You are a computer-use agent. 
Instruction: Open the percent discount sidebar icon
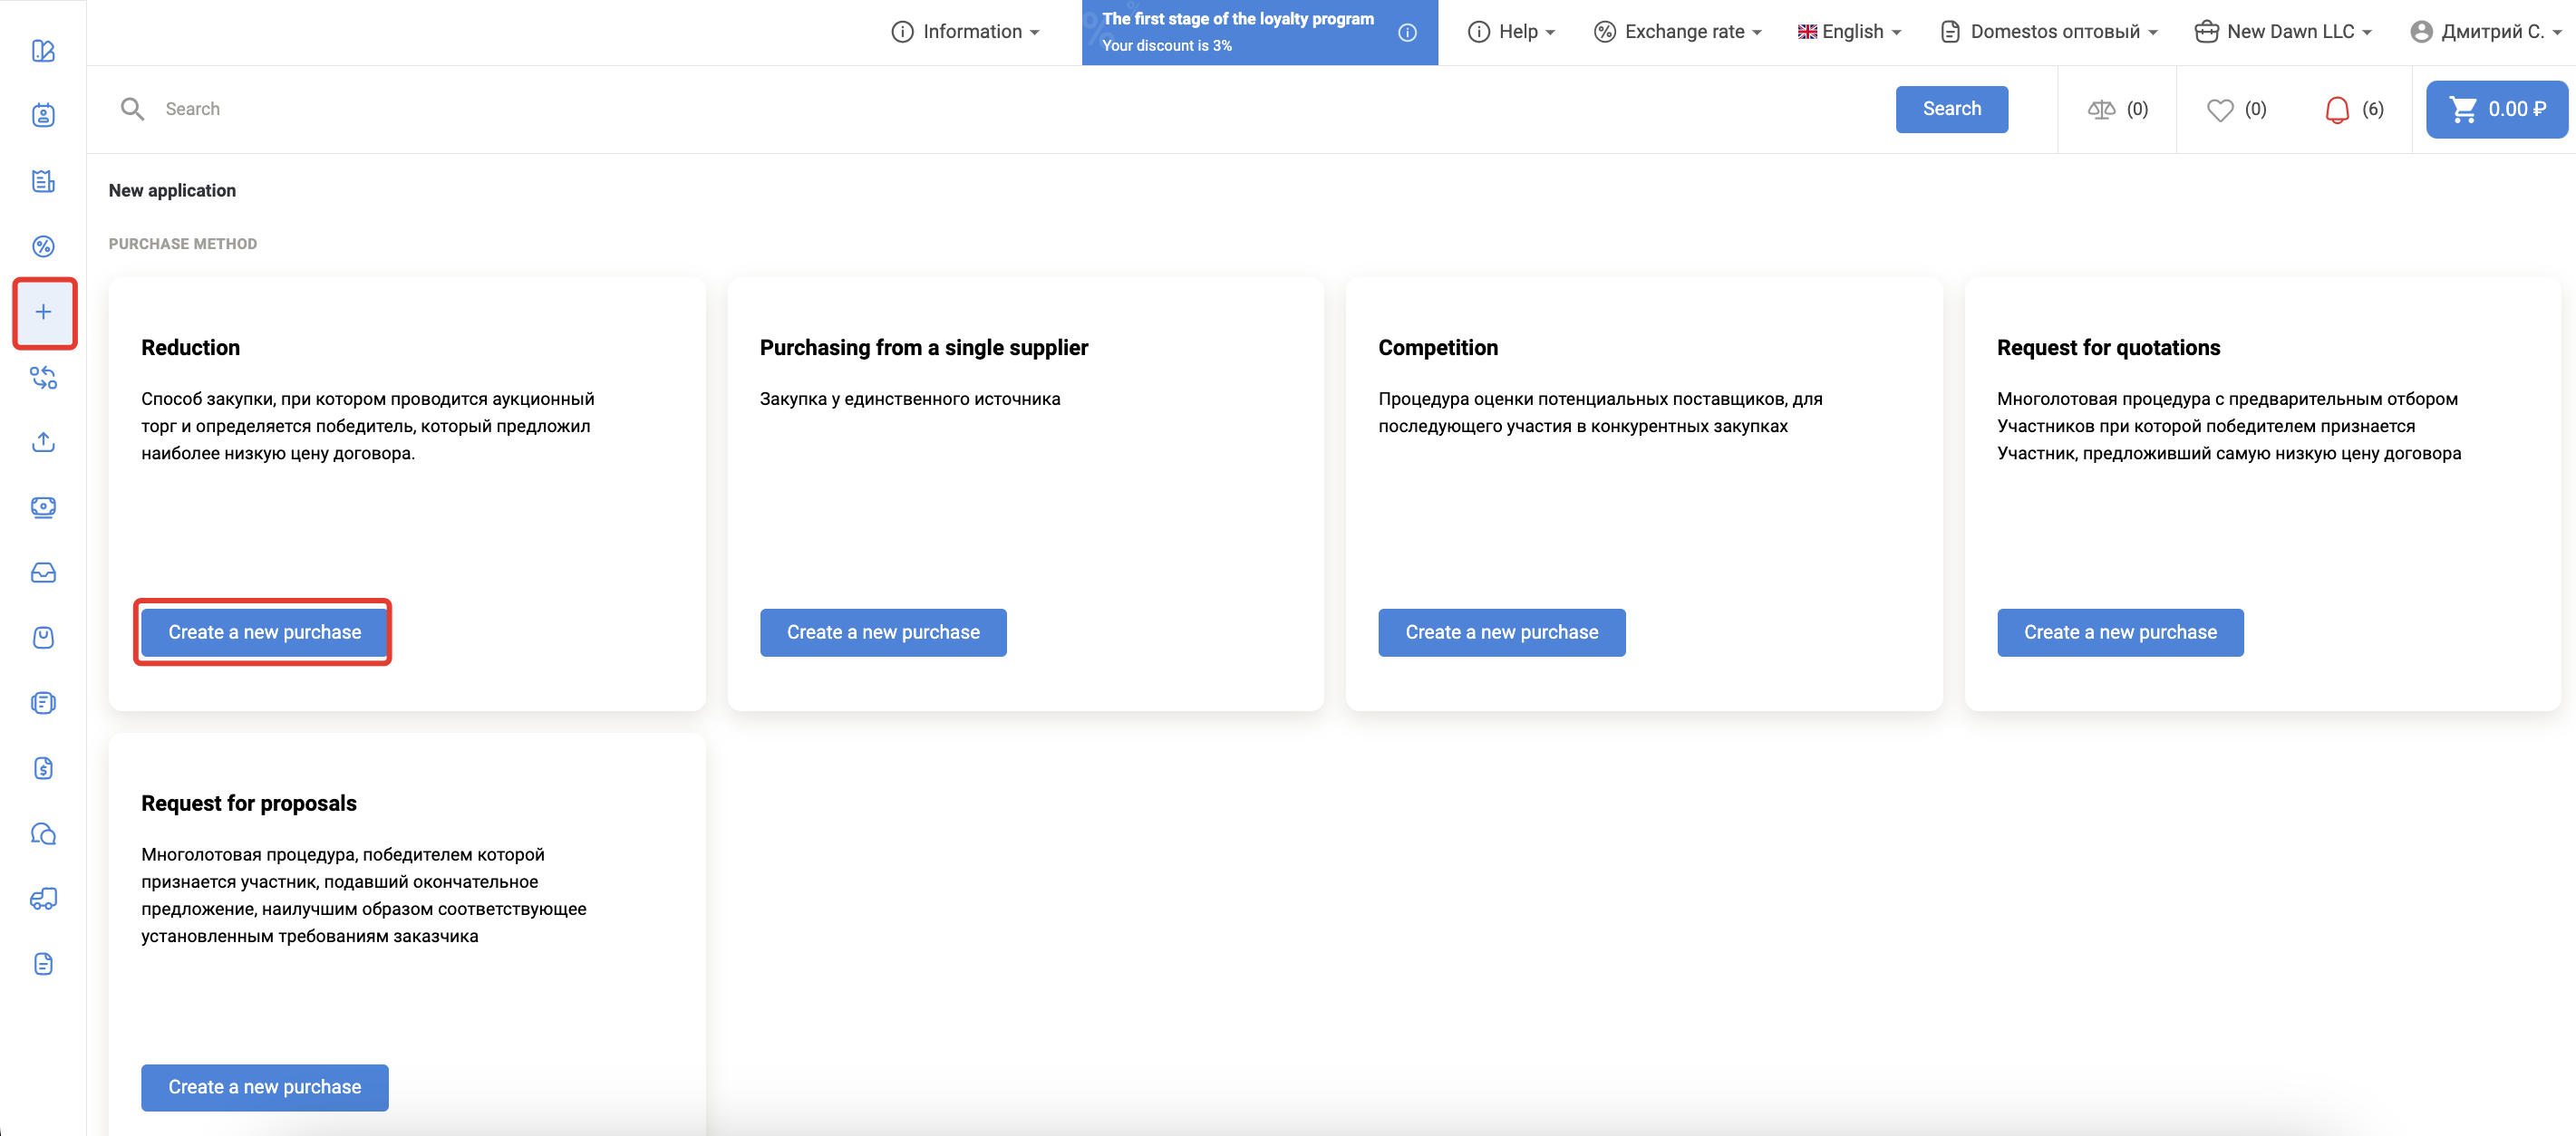click(x=43, y=246)
